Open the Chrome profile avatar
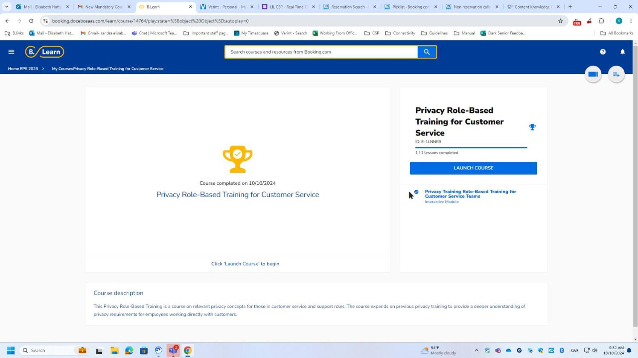Viewport: 638px width, 358px height. 619,21
